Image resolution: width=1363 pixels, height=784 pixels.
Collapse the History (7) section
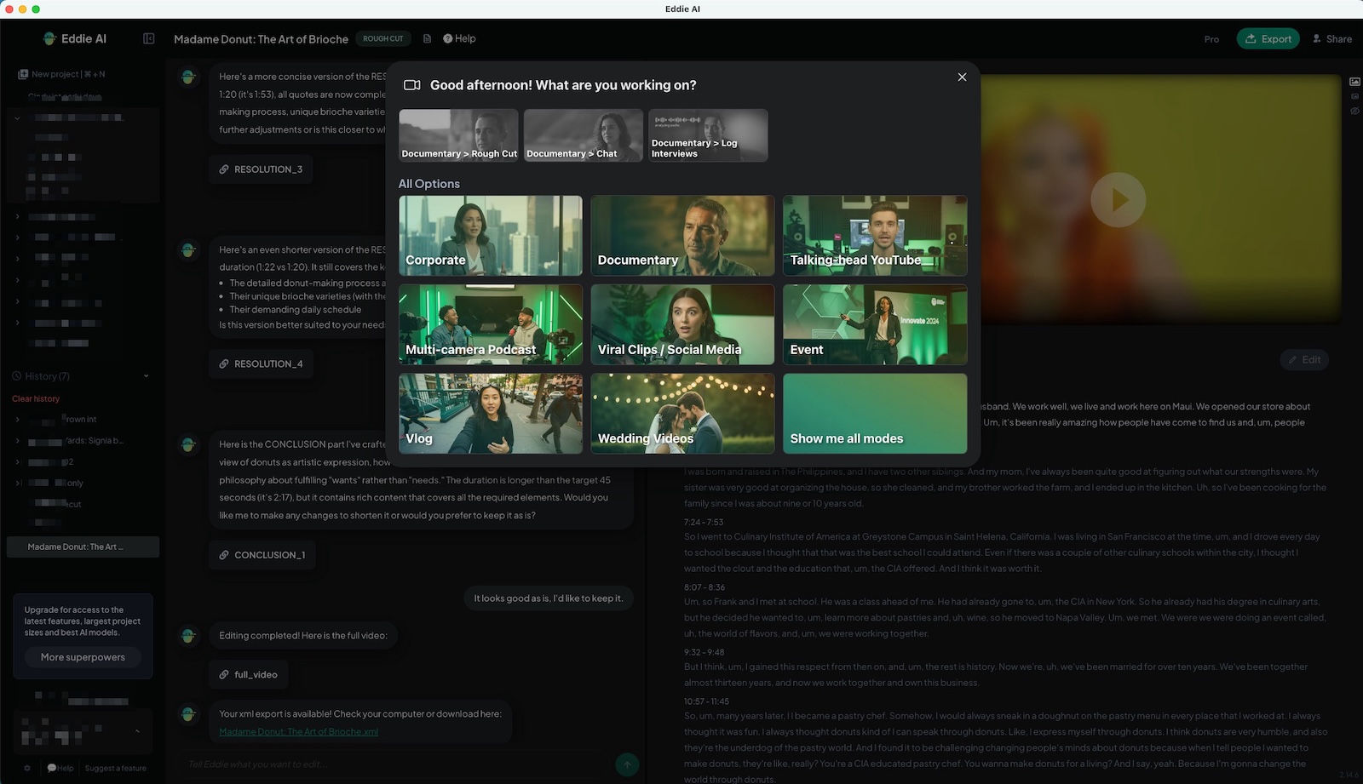tap(146, 376)
